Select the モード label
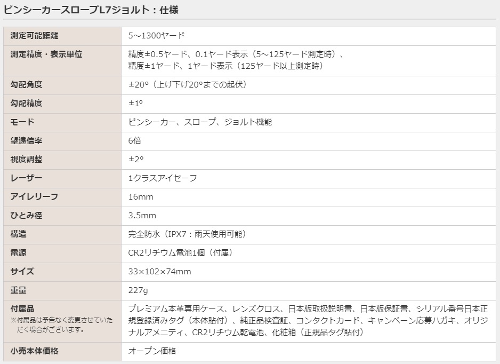The height and width of the screenshot is (364, 500). pos(22,122)
